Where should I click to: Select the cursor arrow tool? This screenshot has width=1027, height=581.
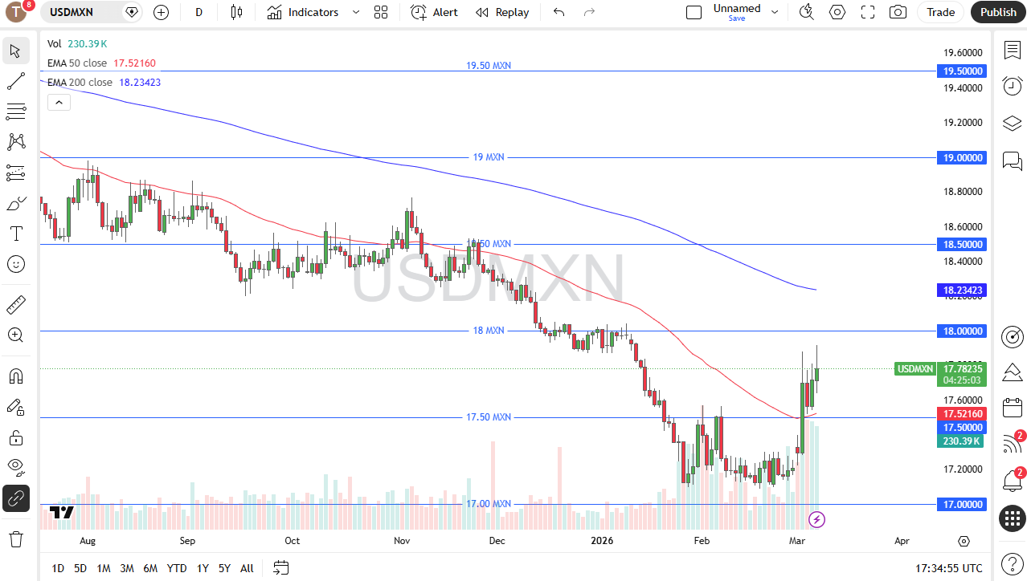click(x=15, y=51)
